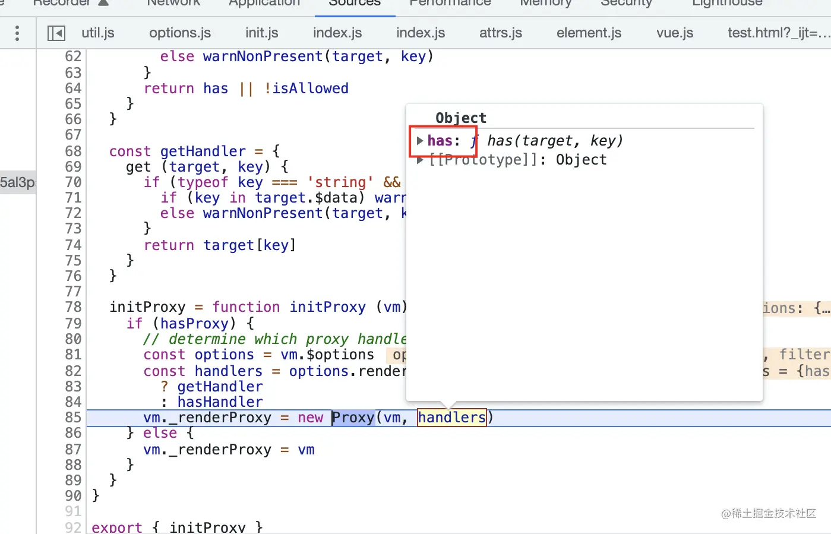
Task: Click 'initProxy' assignment name on line 78
Action: (x=147, y=307)
